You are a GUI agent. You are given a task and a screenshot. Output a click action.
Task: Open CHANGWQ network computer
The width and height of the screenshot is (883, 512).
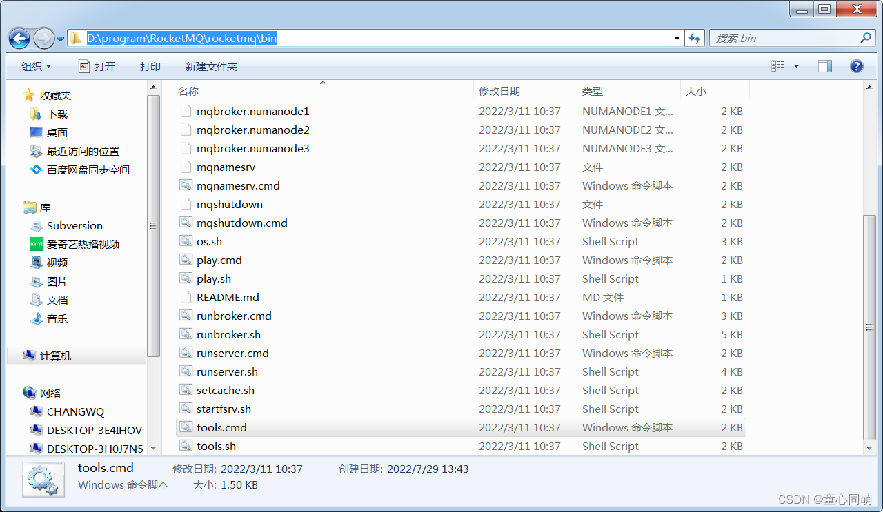click(75, 411)
